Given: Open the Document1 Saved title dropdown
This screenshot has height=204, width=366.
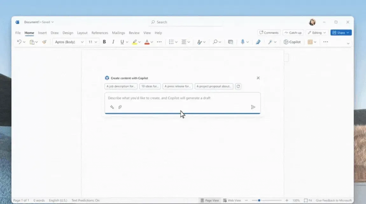Looking at the screenshot, I should coord(39,22).
